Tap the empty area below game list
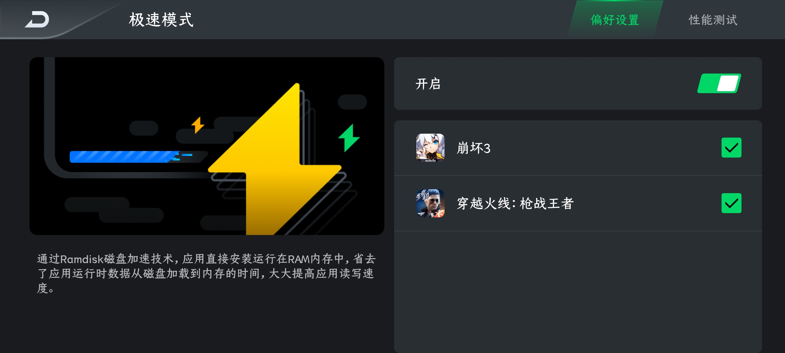Screen dimensions: 785x353 pos(578,291)
